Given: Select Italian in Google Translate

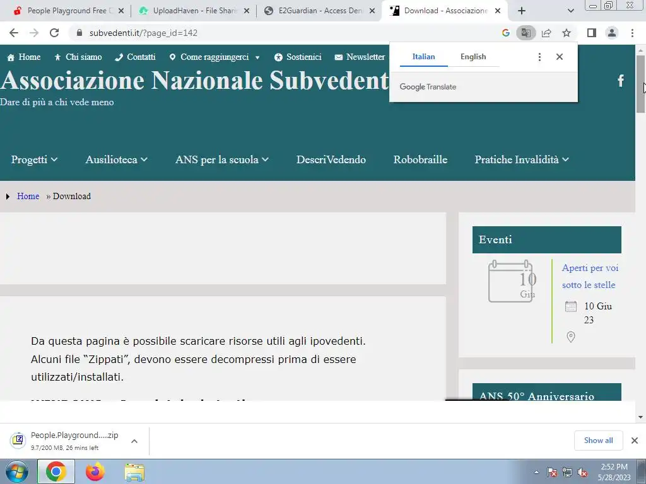Looking at the screenshot, I should click(x=423, y=57).
